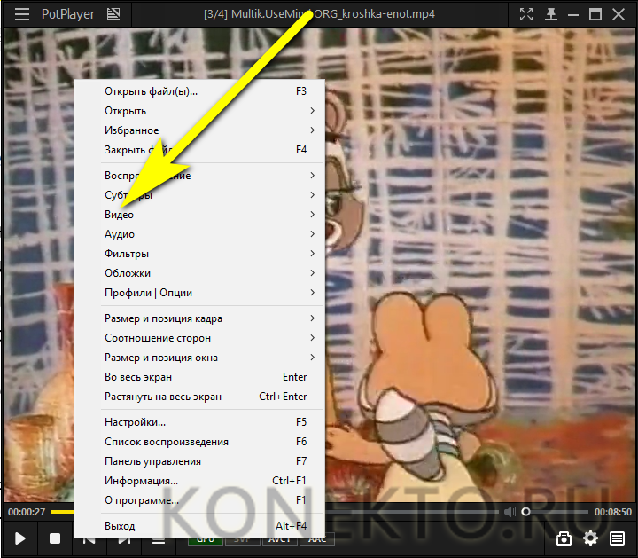Click the icon next to PotPlayer title
This screenshot has height=558, width=638.
tap(113, 14)
